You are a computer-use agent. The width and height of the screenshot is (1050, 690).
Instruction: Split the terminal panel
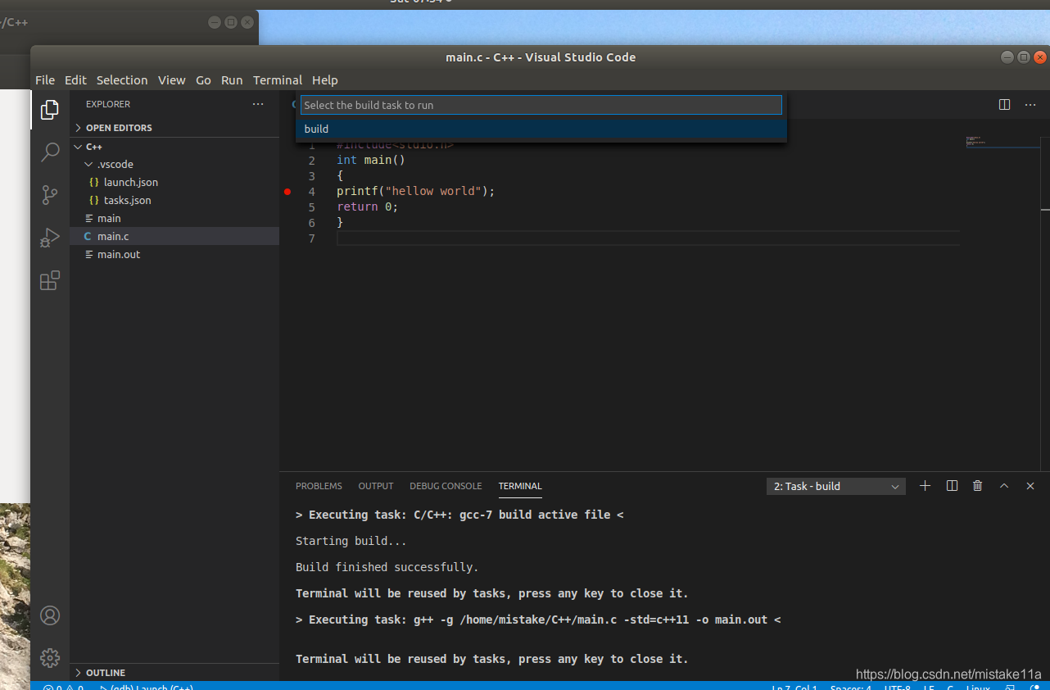point(952,486)
